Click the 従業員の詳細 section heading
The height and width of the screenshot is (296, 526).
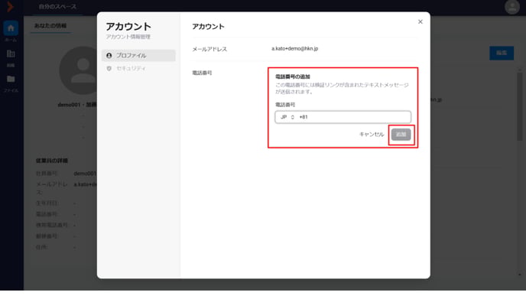pos(52,161)
